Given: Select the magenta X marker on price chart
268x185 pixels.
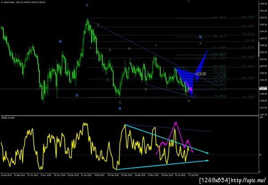Looking at the screenshot, I should [190, 89].
